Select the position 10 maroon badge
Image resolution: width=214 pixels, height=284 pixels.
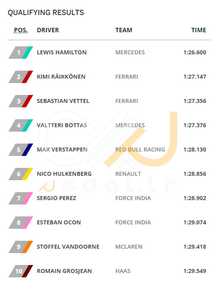[x=21, y=271]
